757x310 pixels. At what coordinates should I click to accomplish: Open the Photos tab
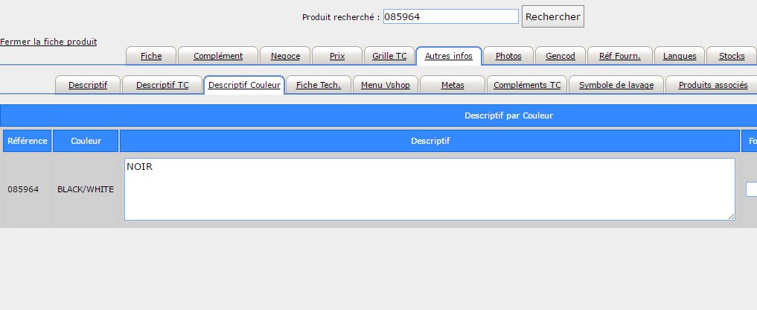(508, 56)
